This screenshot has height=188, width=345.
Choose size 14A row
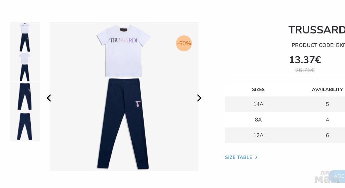285,104
